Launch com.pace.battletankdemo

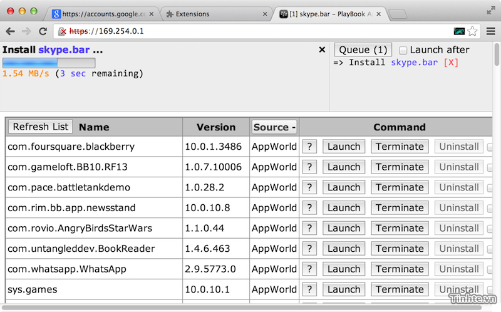344,187
